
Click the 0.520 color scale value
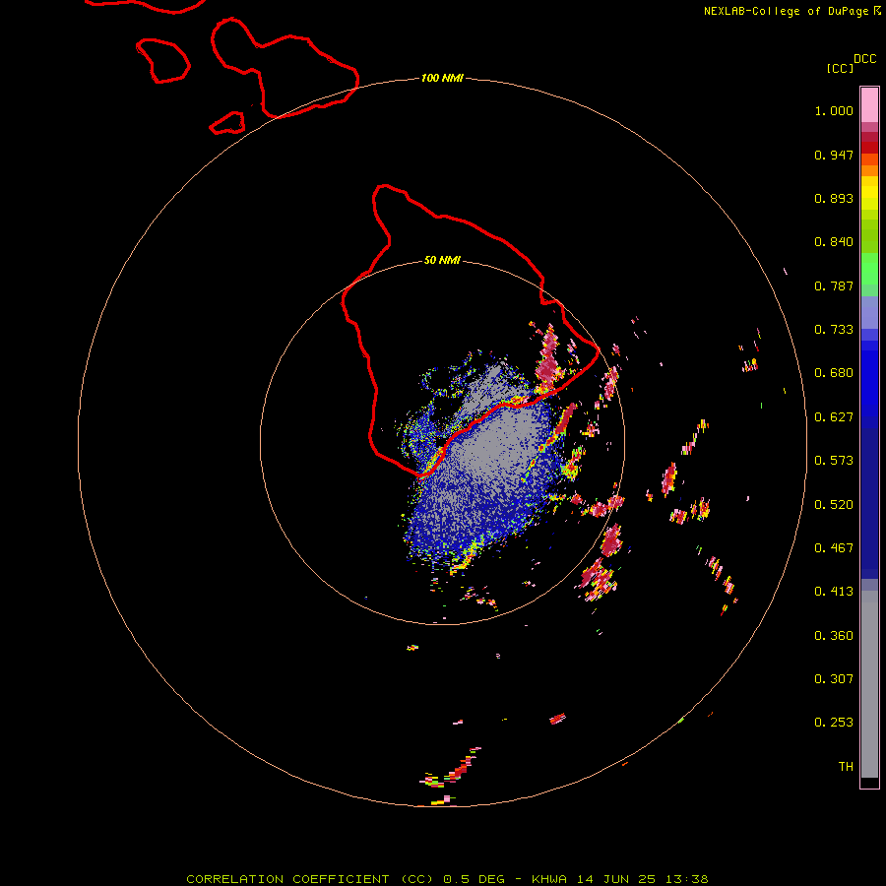[x=834, y=505]
